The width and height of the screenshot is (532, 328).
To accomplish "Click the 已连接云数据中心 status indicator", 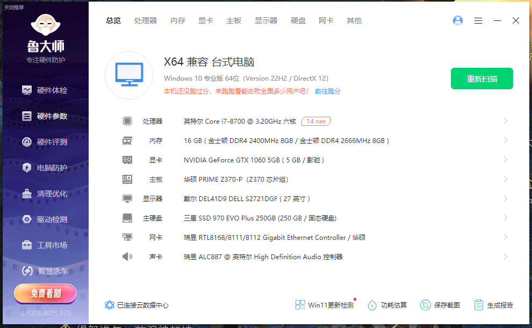I will [x=138, y=304].
